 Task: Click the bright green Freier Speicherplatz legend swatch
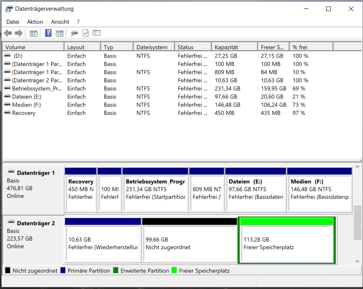tap(174, 270)
